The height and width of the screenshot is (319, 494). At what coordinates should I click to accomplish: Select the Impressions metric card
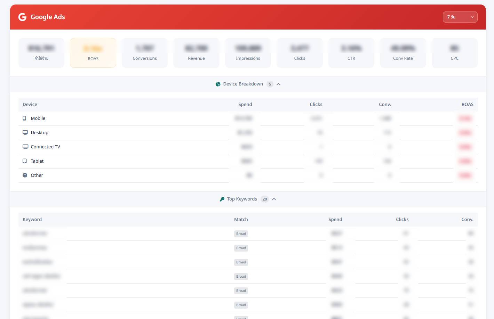248,53
